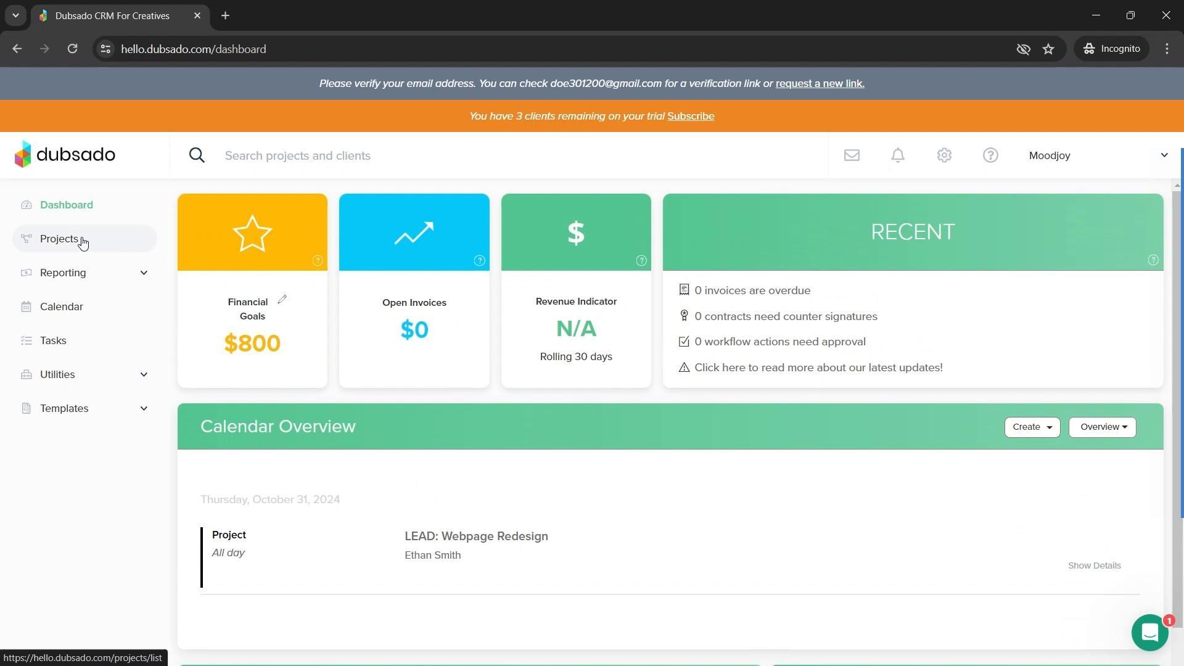This screenshot has width=1184, height=666.
Task: Click the $0 open invoices value
Action: click(414, 330)
